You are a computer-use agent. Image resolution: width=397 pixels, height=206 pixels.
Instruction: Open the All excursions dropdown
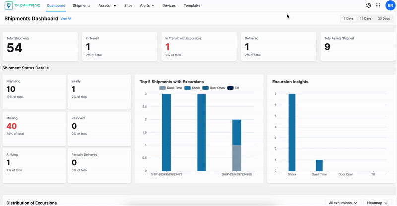coord(343,203)
